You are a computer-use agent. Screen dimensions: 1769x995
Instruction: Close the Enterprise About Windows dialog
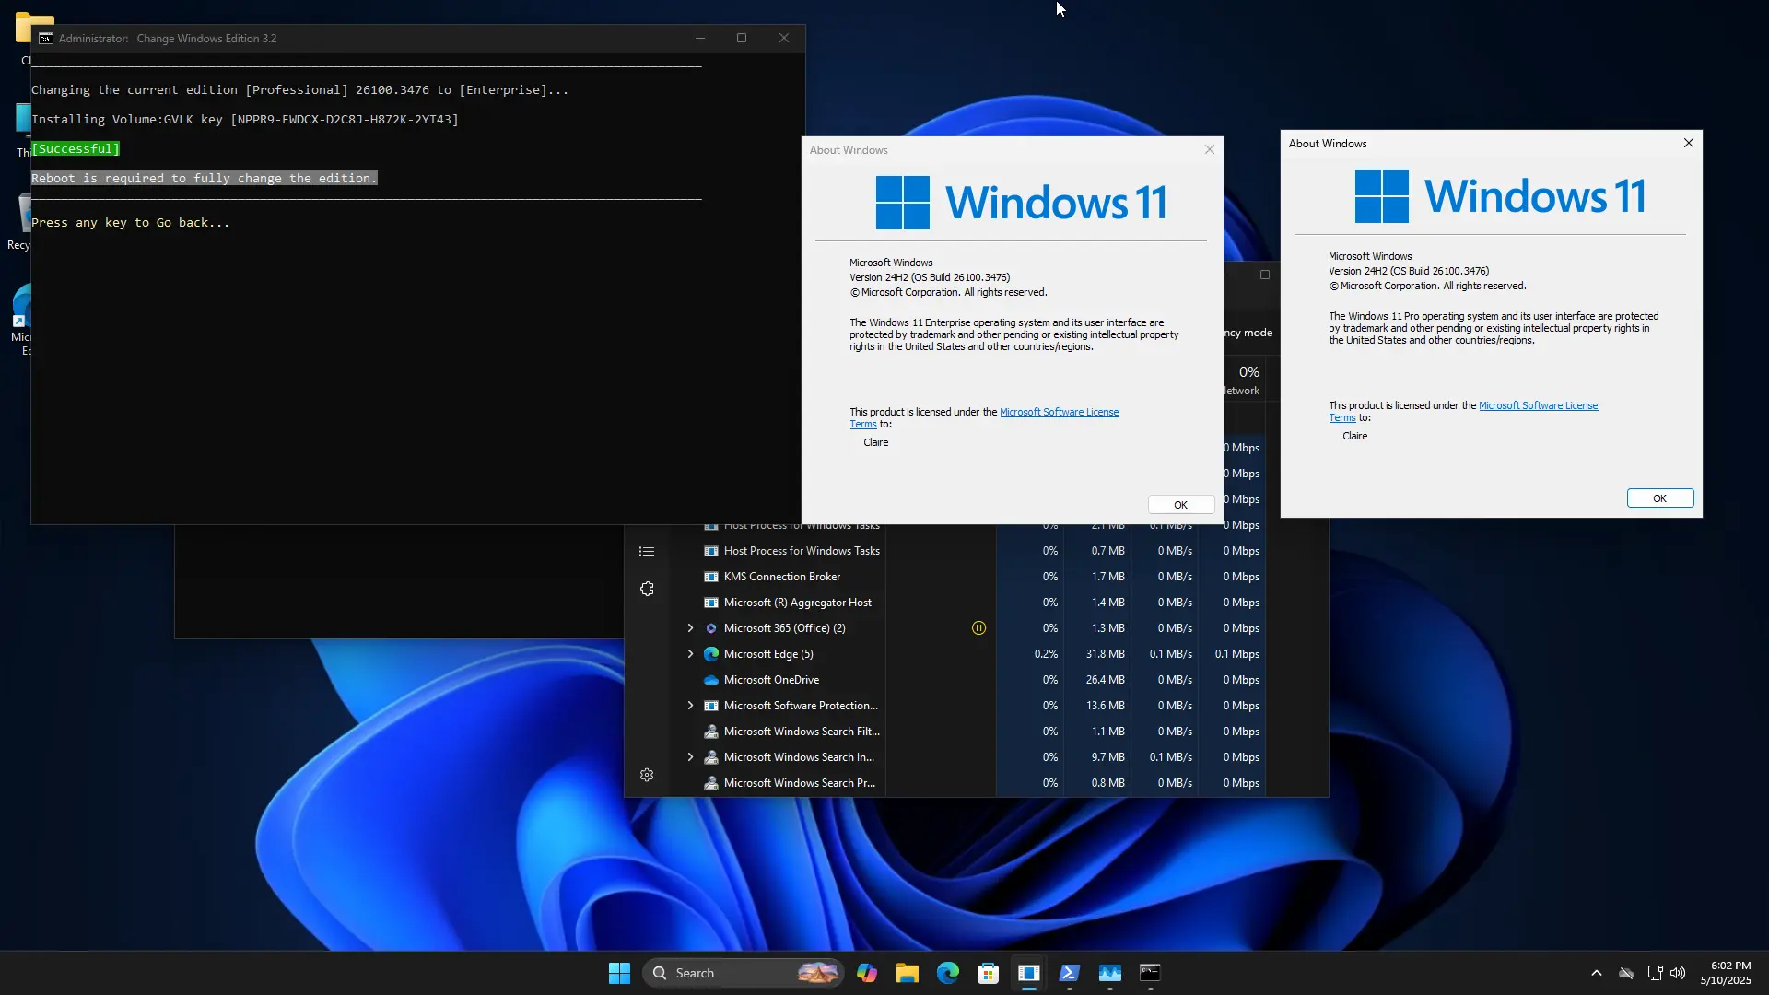coord(1210,149)
